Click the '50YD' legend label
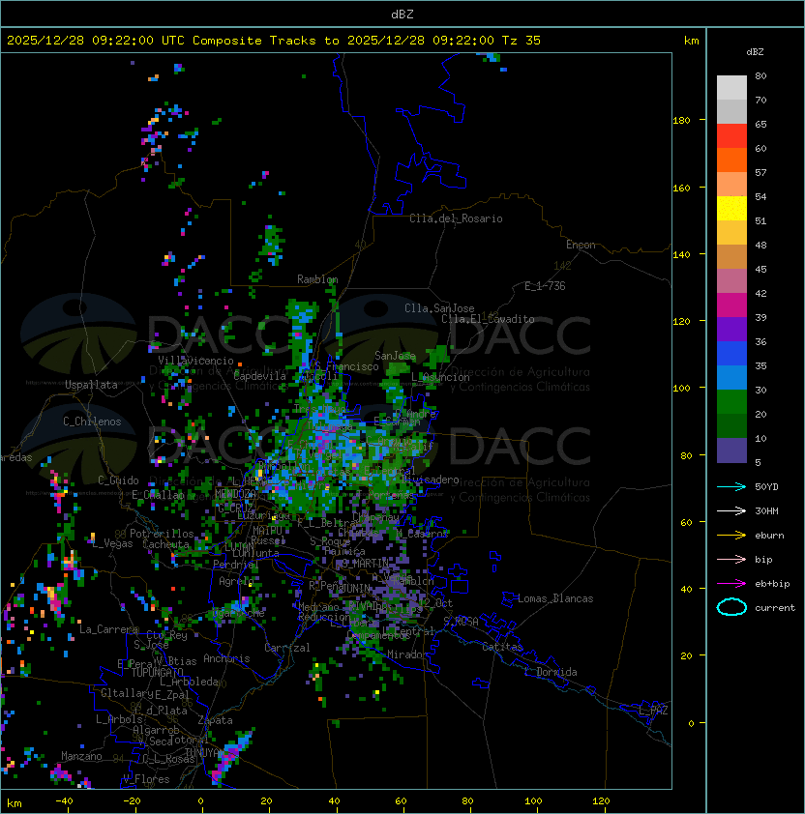 [x=766, y=486]
